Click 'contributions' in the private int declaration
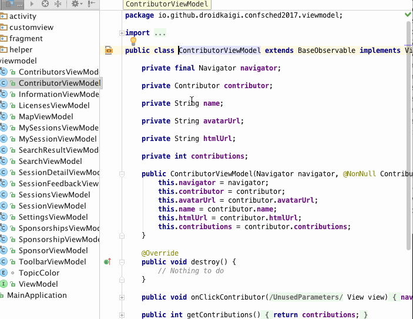This screenshot has height=319, width=413. click(x=217, y=156)
